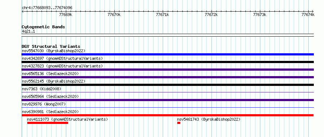Open nsv5562145 (ByrskaBishop2022) label
Screen dimensions: 324x137
(54, 81)
